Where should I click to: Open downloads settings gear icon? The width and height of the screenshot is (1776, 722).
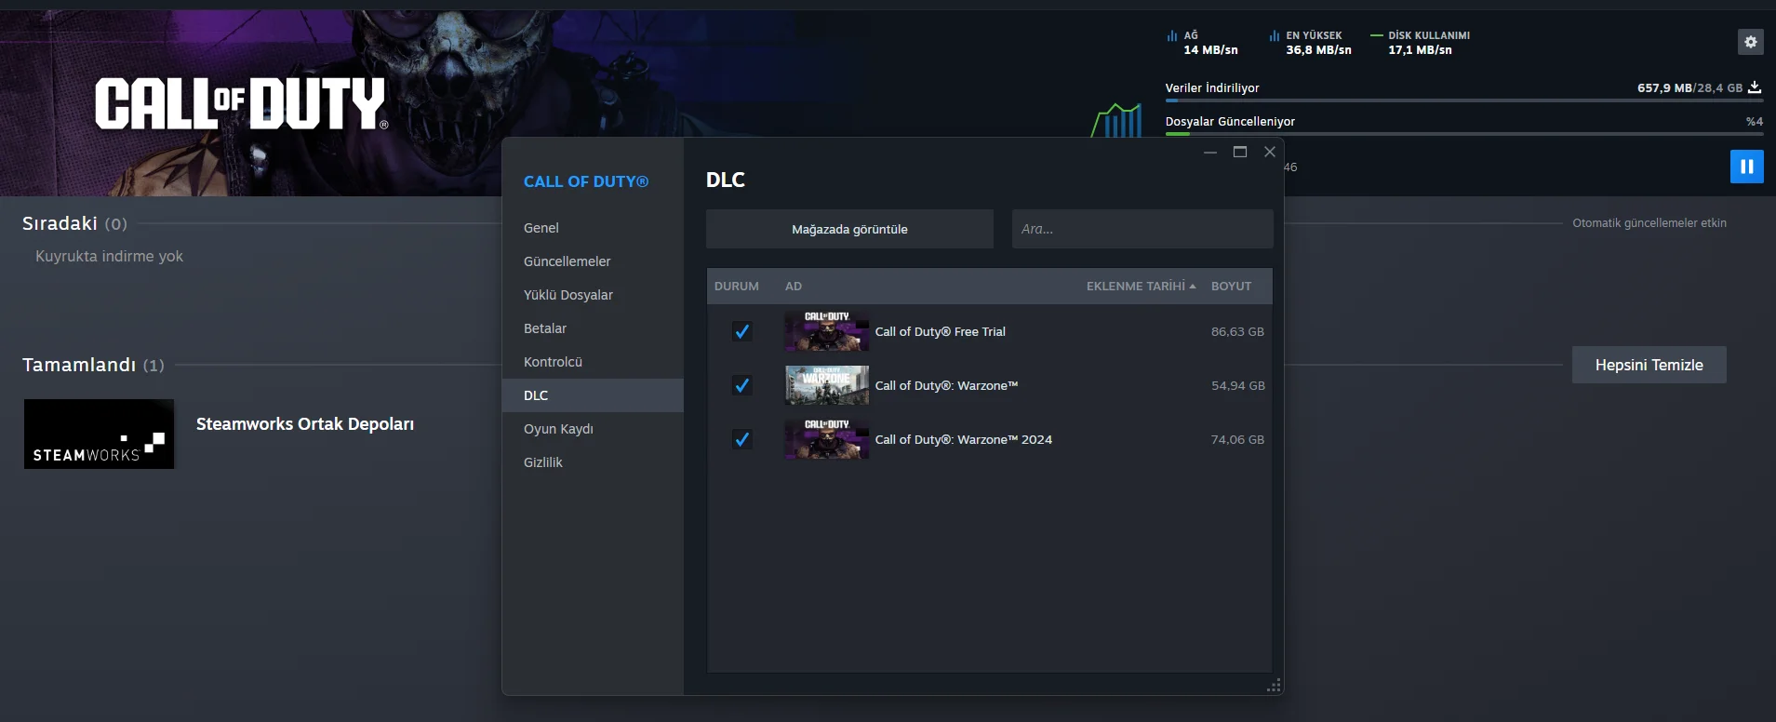click(x=1750, y=42)
